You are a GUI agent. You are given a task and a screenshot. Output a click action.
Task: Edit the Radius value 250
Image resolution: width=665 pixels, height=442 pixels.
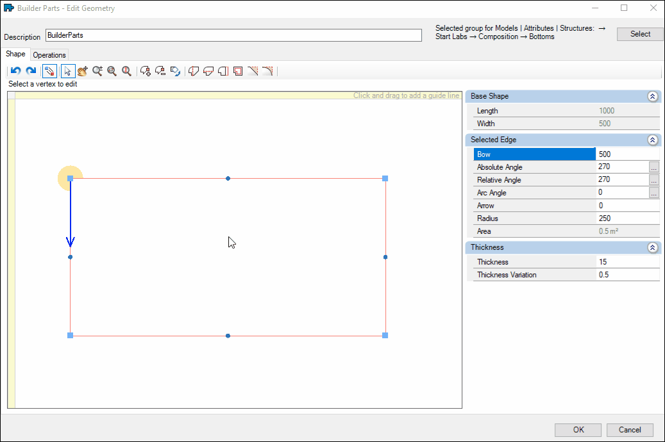(x=628, y=218)
